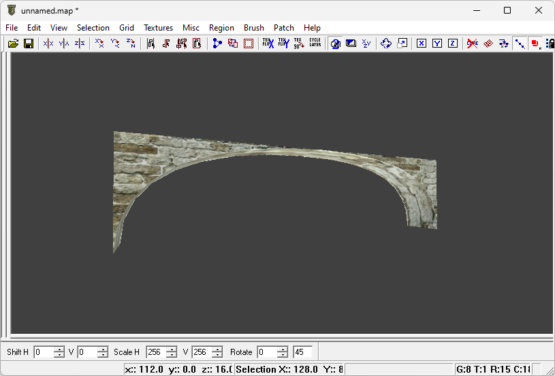Click the Tex Flip X toolbar icon
Image resolution: width=555 pixels, height=376 pixels.
pos(268,44)
